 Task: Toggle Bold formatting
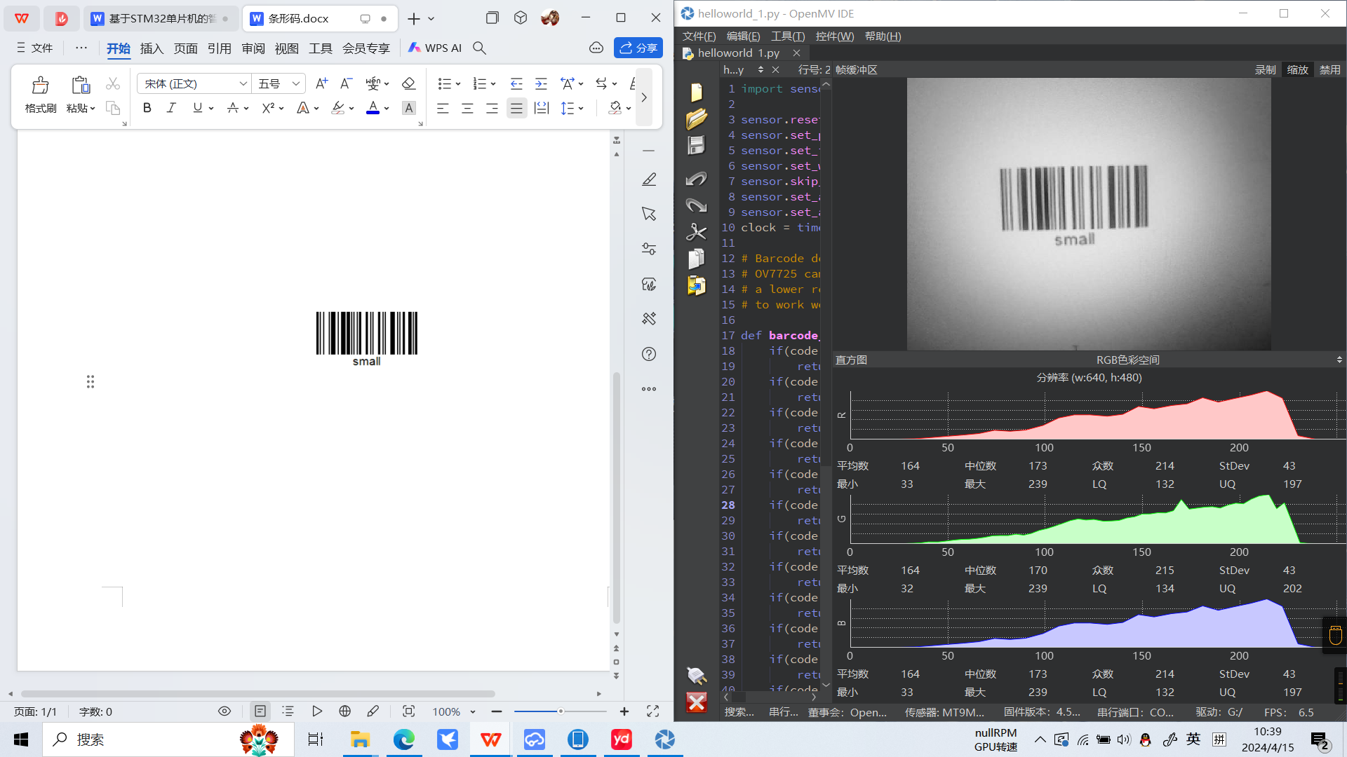[147, 108]
